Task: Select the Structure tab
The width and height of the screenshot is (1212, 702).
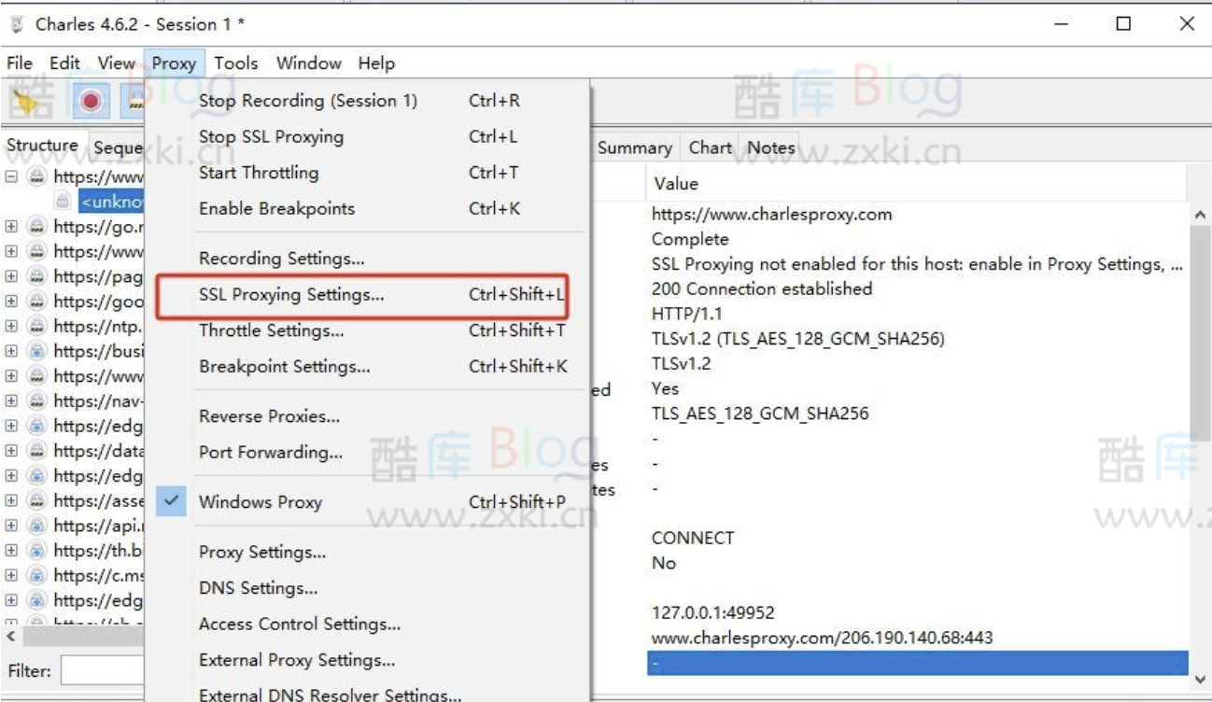Action: pos(42,146)
